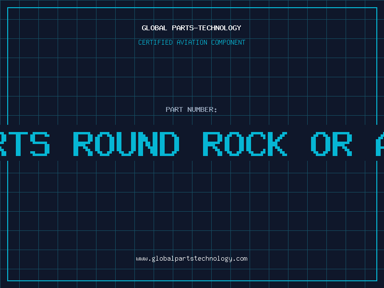Viewport: 384px width, 288px height.
Task: Click the large word ROCK
Action: coord(245,144)
